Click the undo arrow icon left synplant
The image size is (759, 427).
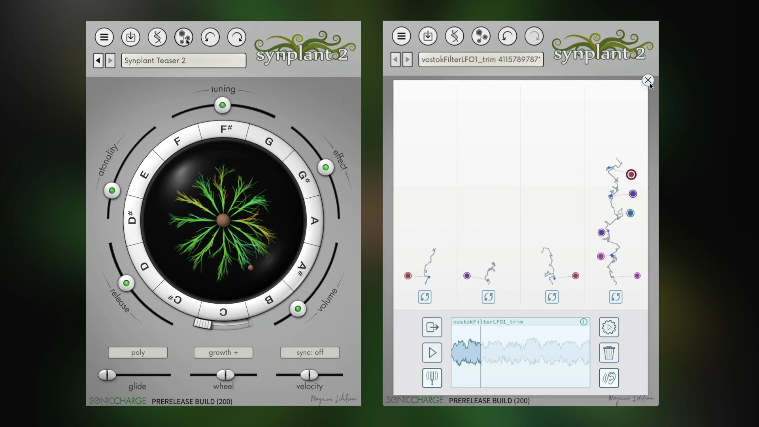click(x=210, y=36)
